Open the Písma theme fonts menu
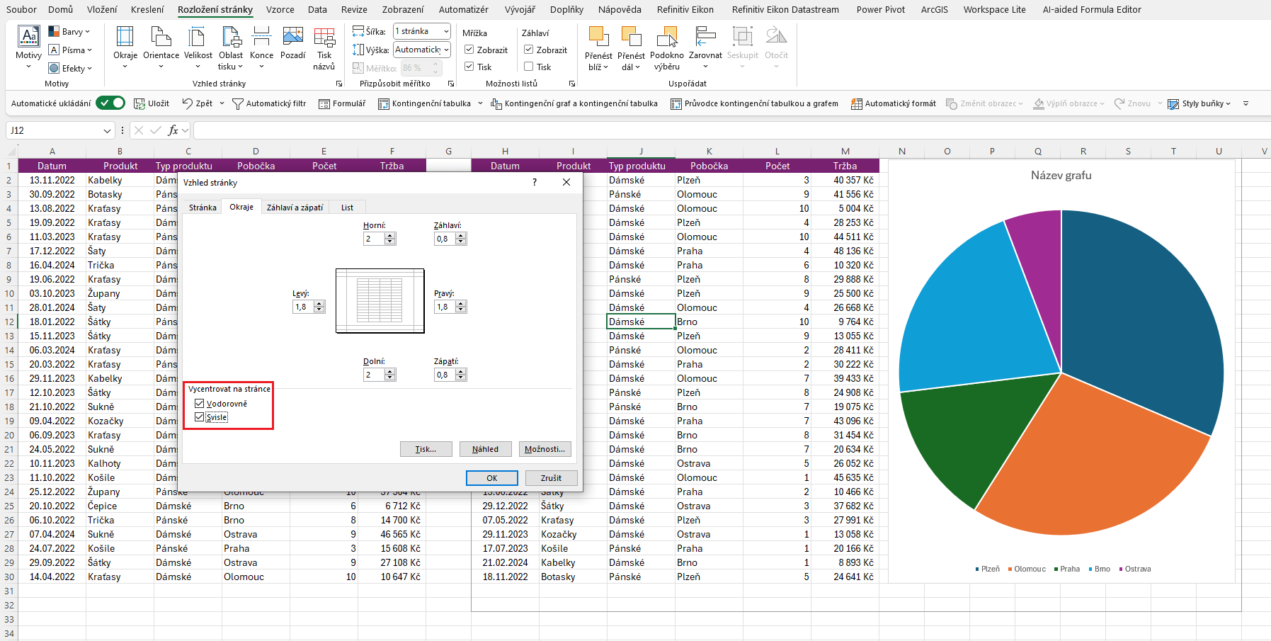 71,50
